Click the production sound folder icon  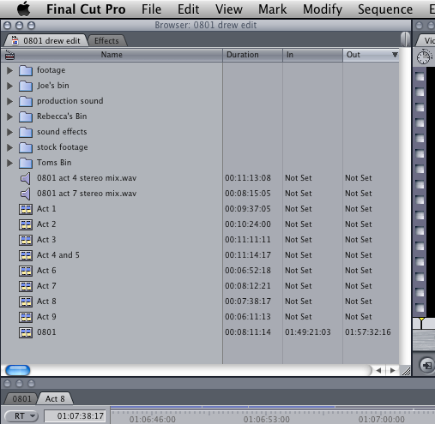click(x=26, y=101)
